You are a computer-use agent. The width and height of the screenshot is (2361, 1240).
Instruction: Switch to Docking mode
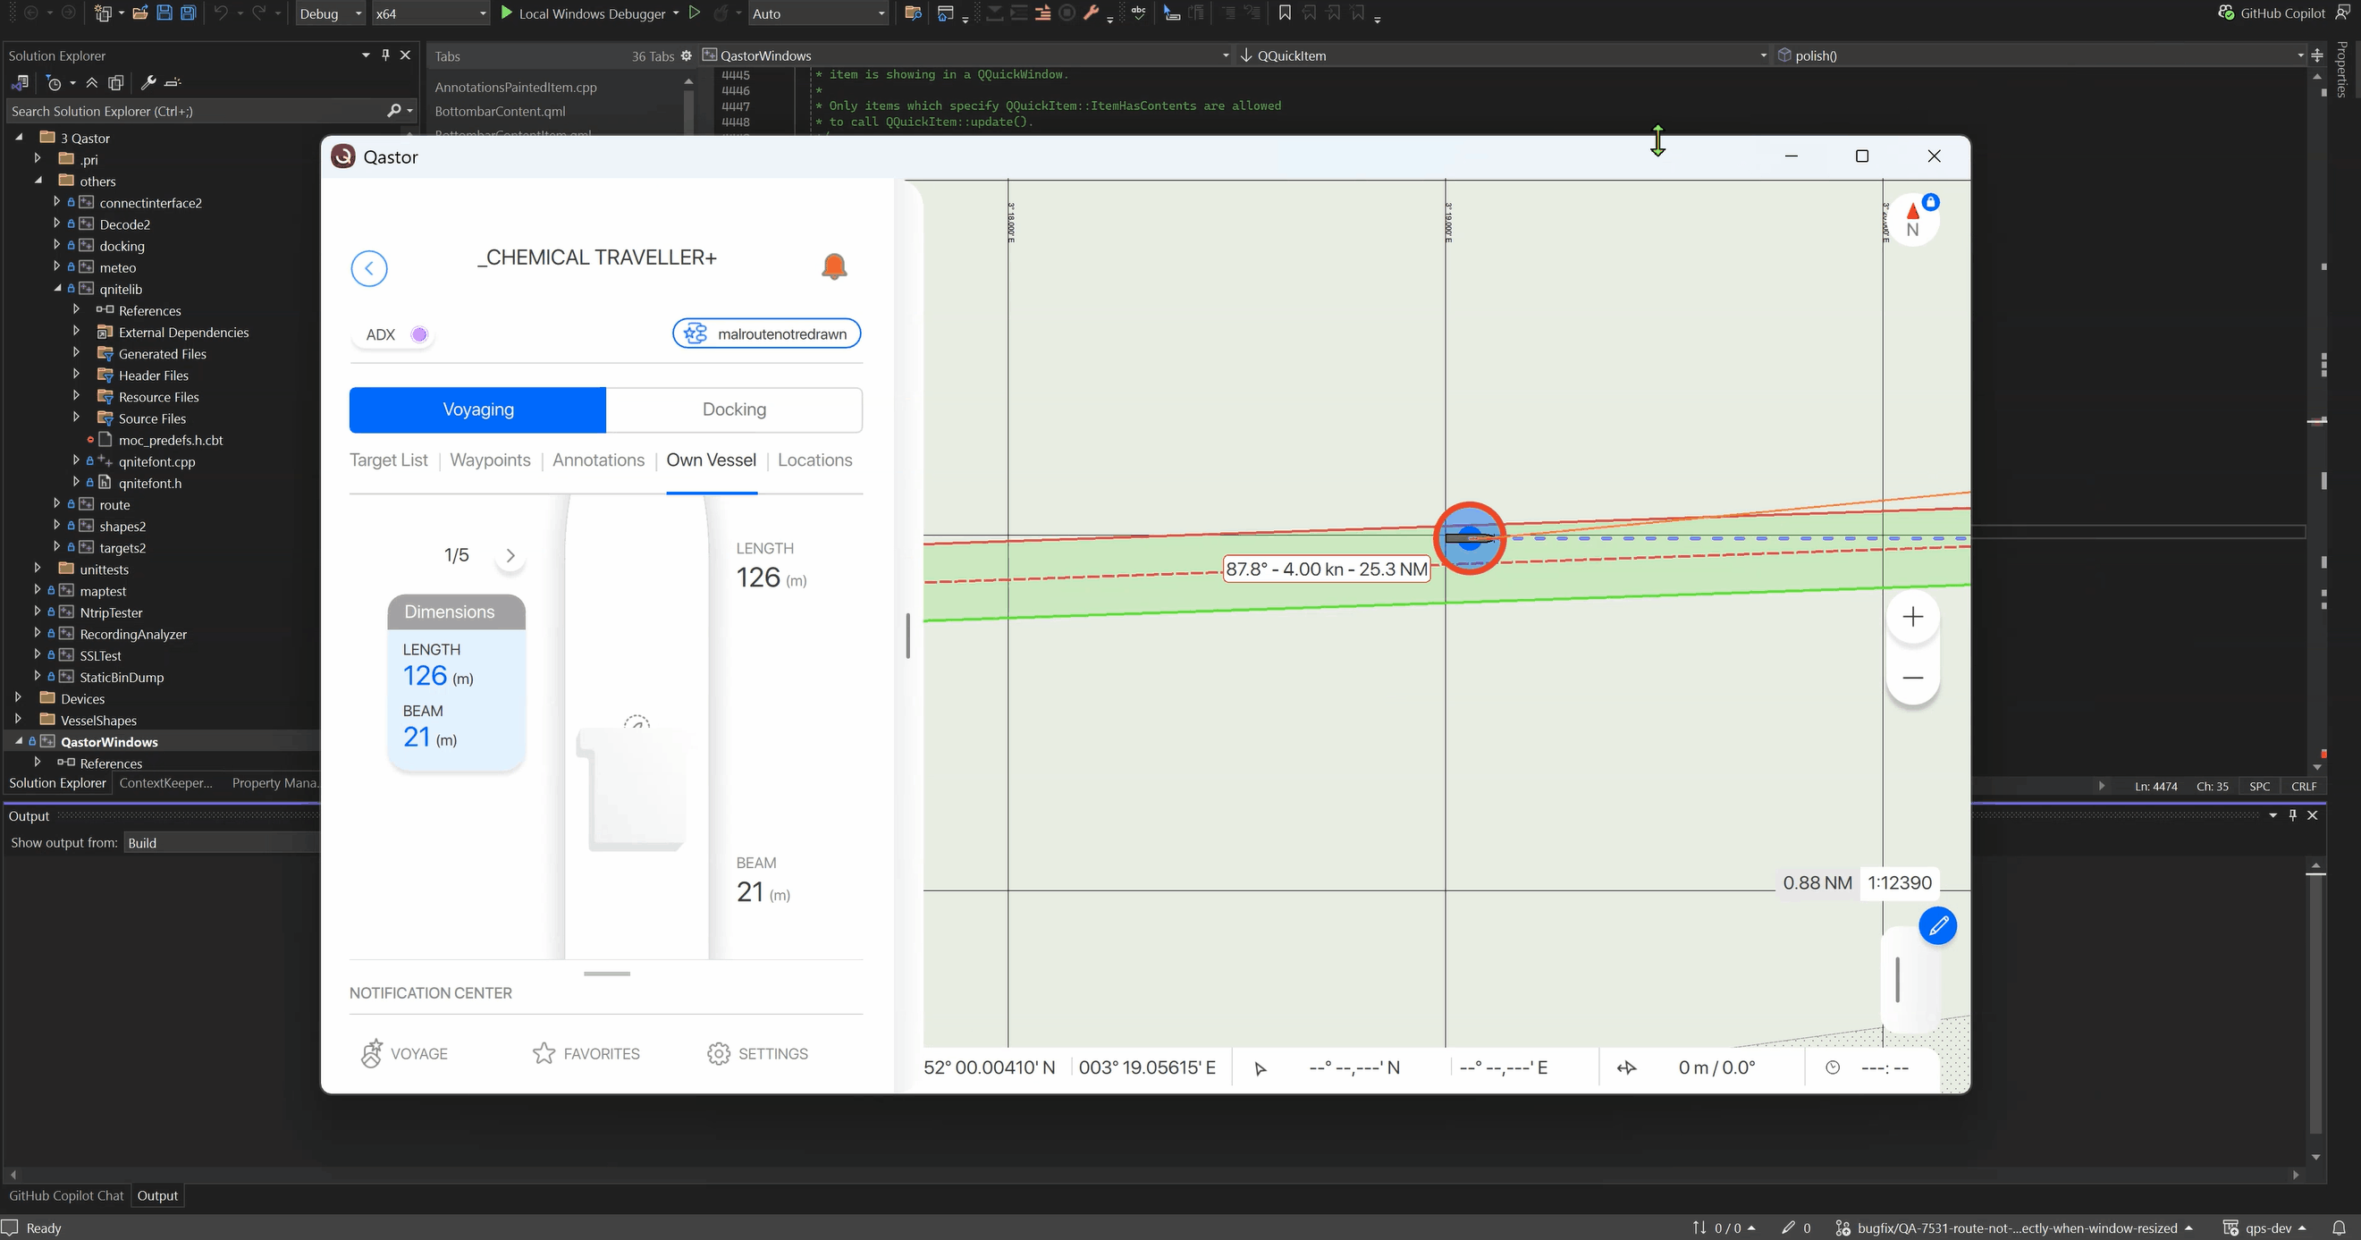734,409
